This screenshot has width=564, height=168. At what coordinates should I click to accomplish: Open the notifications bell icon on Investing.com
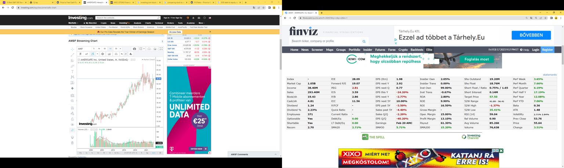(193, 18)
